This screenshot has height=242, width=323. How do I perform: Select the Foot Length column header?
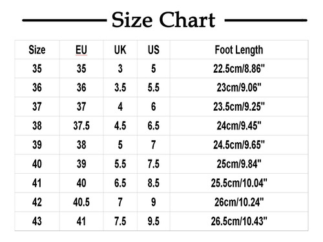click(x=239, y=50)
